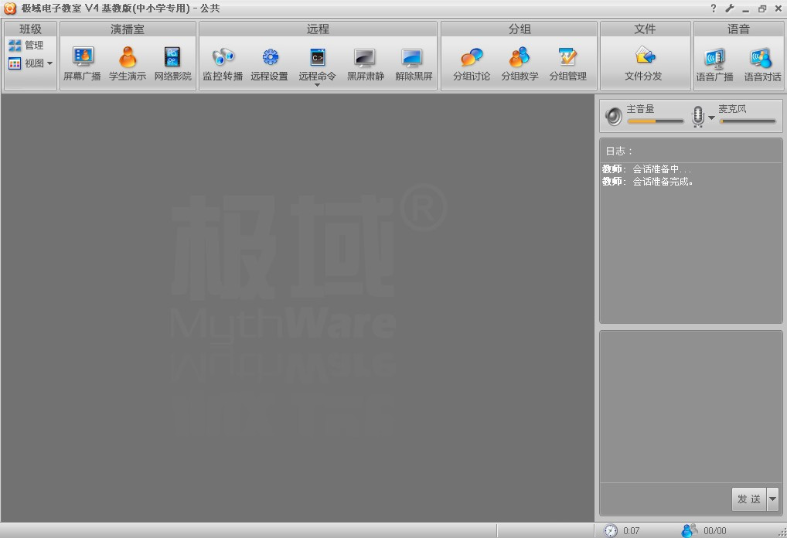Open 分组管理 group management
Screen dimensions: 787x538
pyautogui.click(x=567, y=63)
